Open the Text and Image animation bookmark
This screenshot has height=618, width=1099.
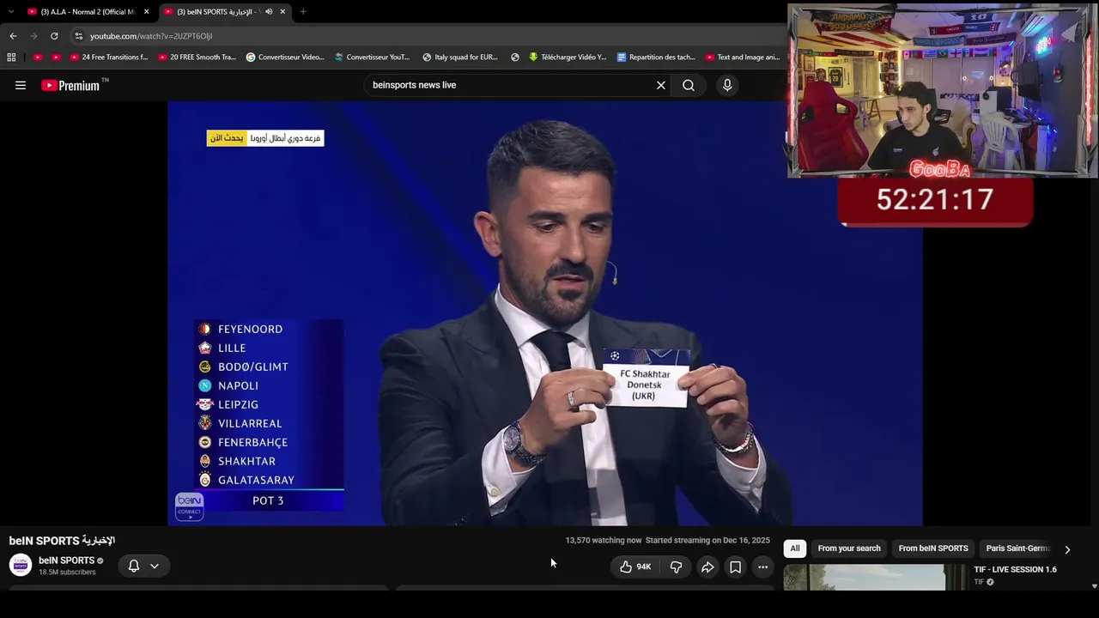(x=743, y=58)
